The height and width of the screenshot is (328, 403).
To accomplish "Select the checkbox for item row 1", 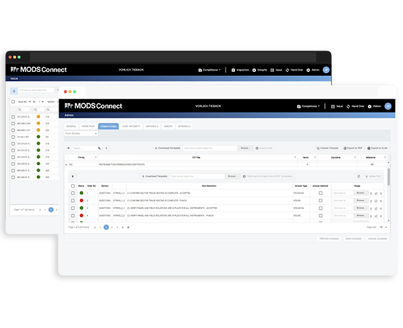I will [x=73, y=193].
